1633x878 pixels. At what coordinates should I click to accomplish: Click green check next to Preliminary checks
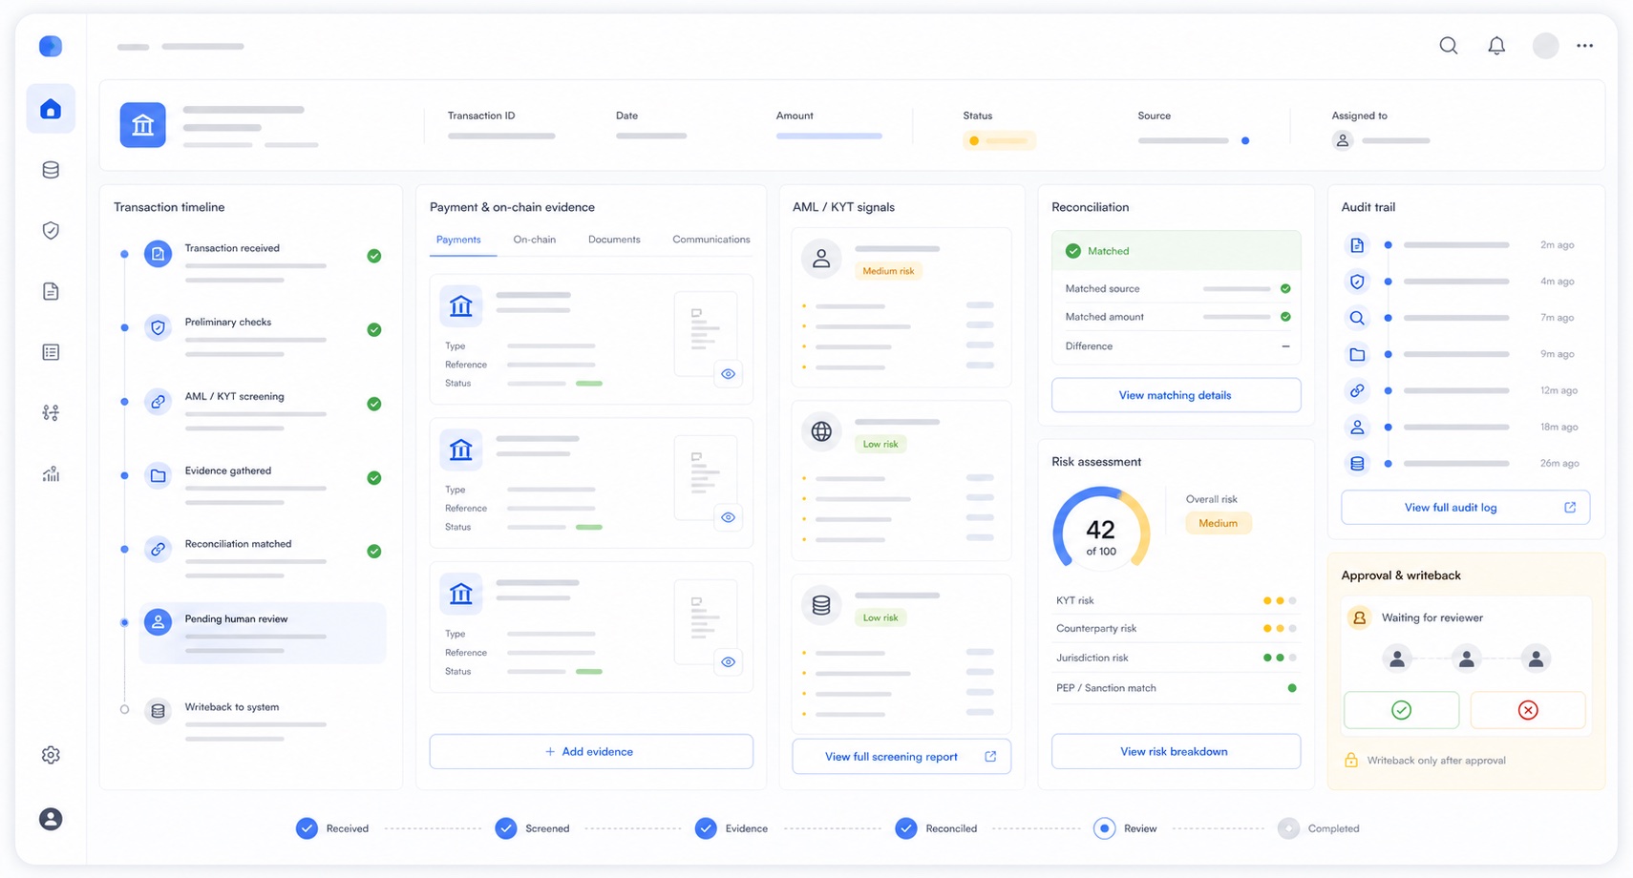pos(374,329)
